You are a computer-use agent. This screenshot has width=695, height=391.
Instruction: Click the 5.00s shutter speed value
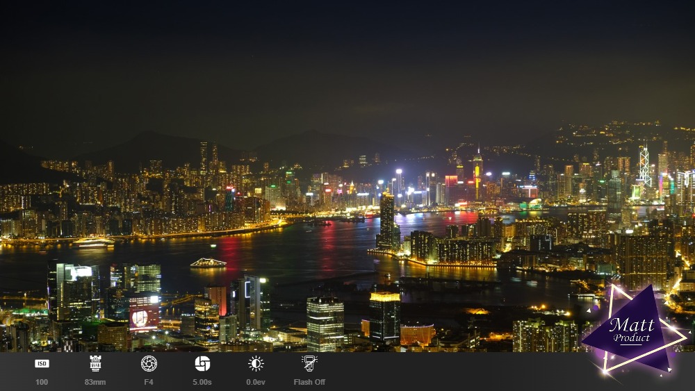point(202,382)
